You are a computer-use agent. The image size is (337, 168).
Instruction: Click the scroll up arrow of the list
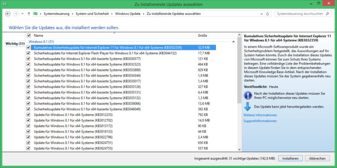pos(239,35)
